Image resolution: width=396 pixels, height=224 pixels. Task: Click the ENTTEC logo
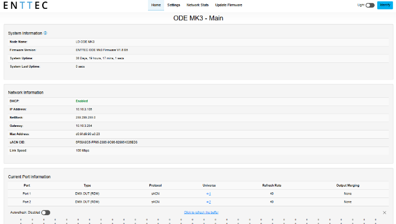26,5
